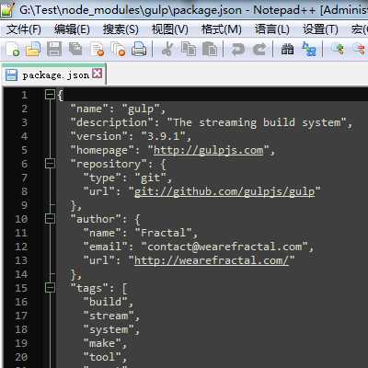The height and width of the screenshot is (368, 368).
Task: Click line number 5 in the margin
Action: point(24,150)
